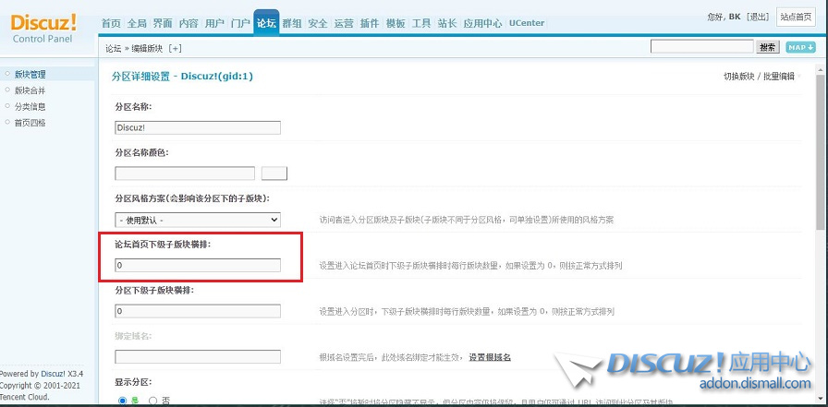Click the 论坛 breadcrumb text

pos(113,49)
